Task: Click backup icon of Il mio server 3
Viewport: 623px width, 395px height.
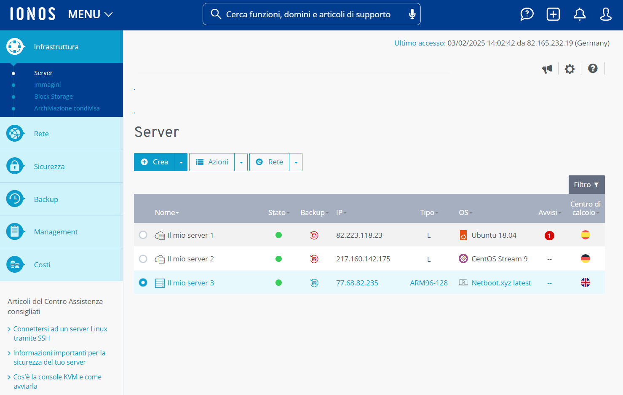Action: [314, 283]
